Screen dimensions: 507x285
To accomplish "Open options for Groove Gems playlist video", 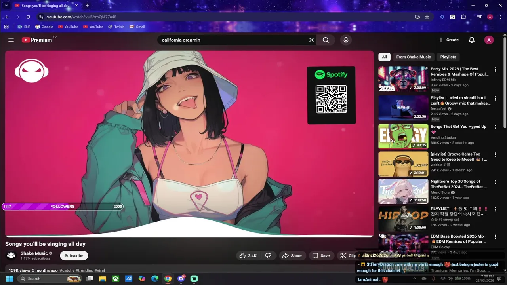I will pos(495,155).
